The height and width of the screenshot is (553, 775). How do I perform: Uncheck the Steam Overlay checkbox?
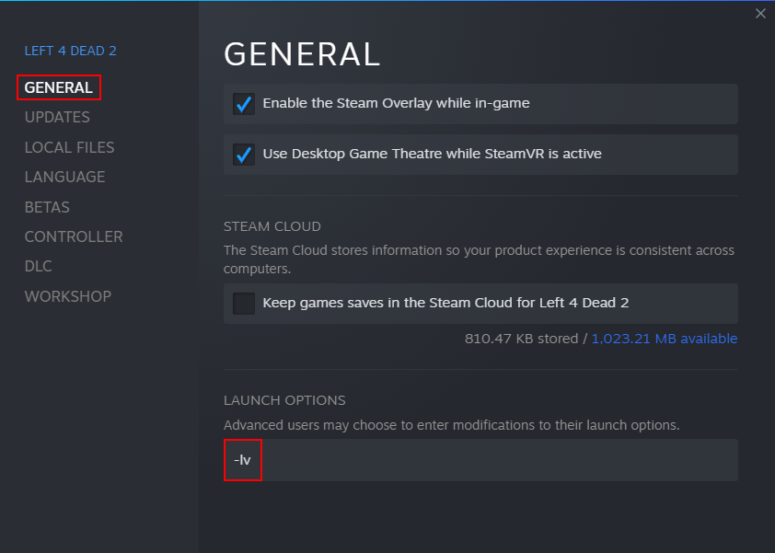tap(244, 104)
